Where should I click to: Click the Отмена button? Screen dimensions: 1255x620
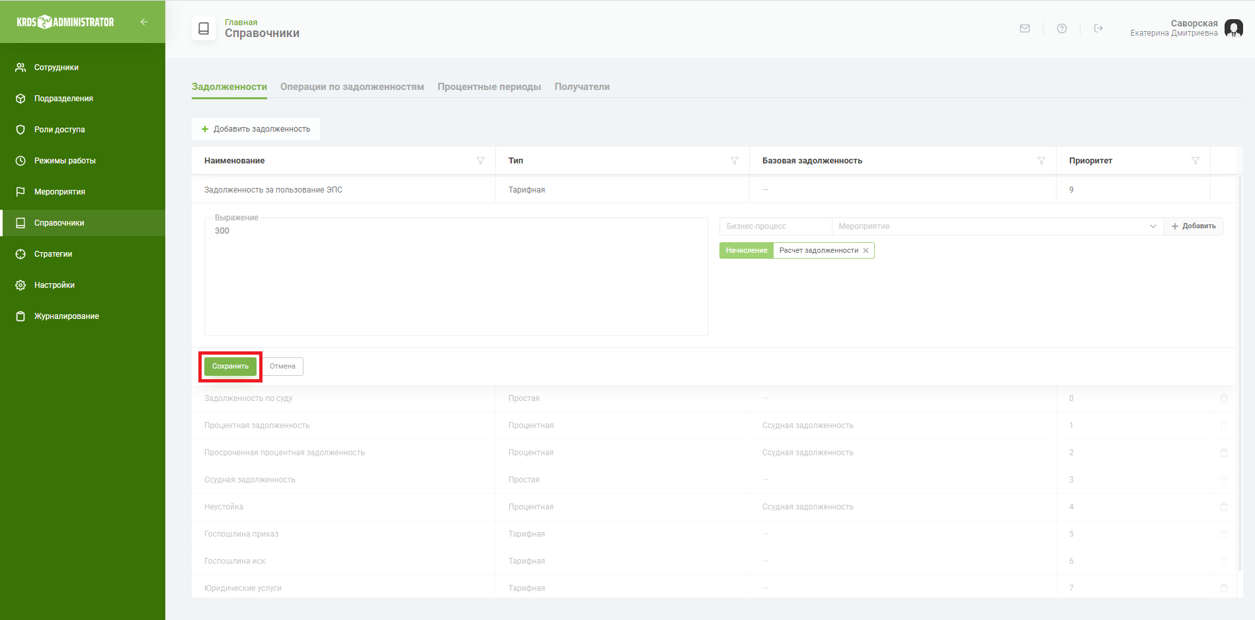point(283,367)
